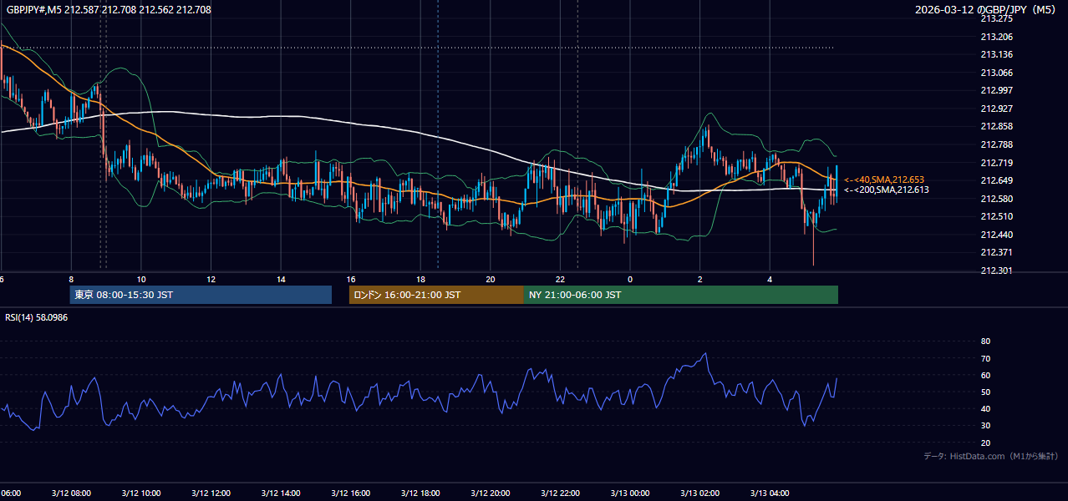Image resolution: width=1068 pixels, height=501 pixels.
Task: Click the 40 SMA 212.653 label
Action: pos(883,180)
